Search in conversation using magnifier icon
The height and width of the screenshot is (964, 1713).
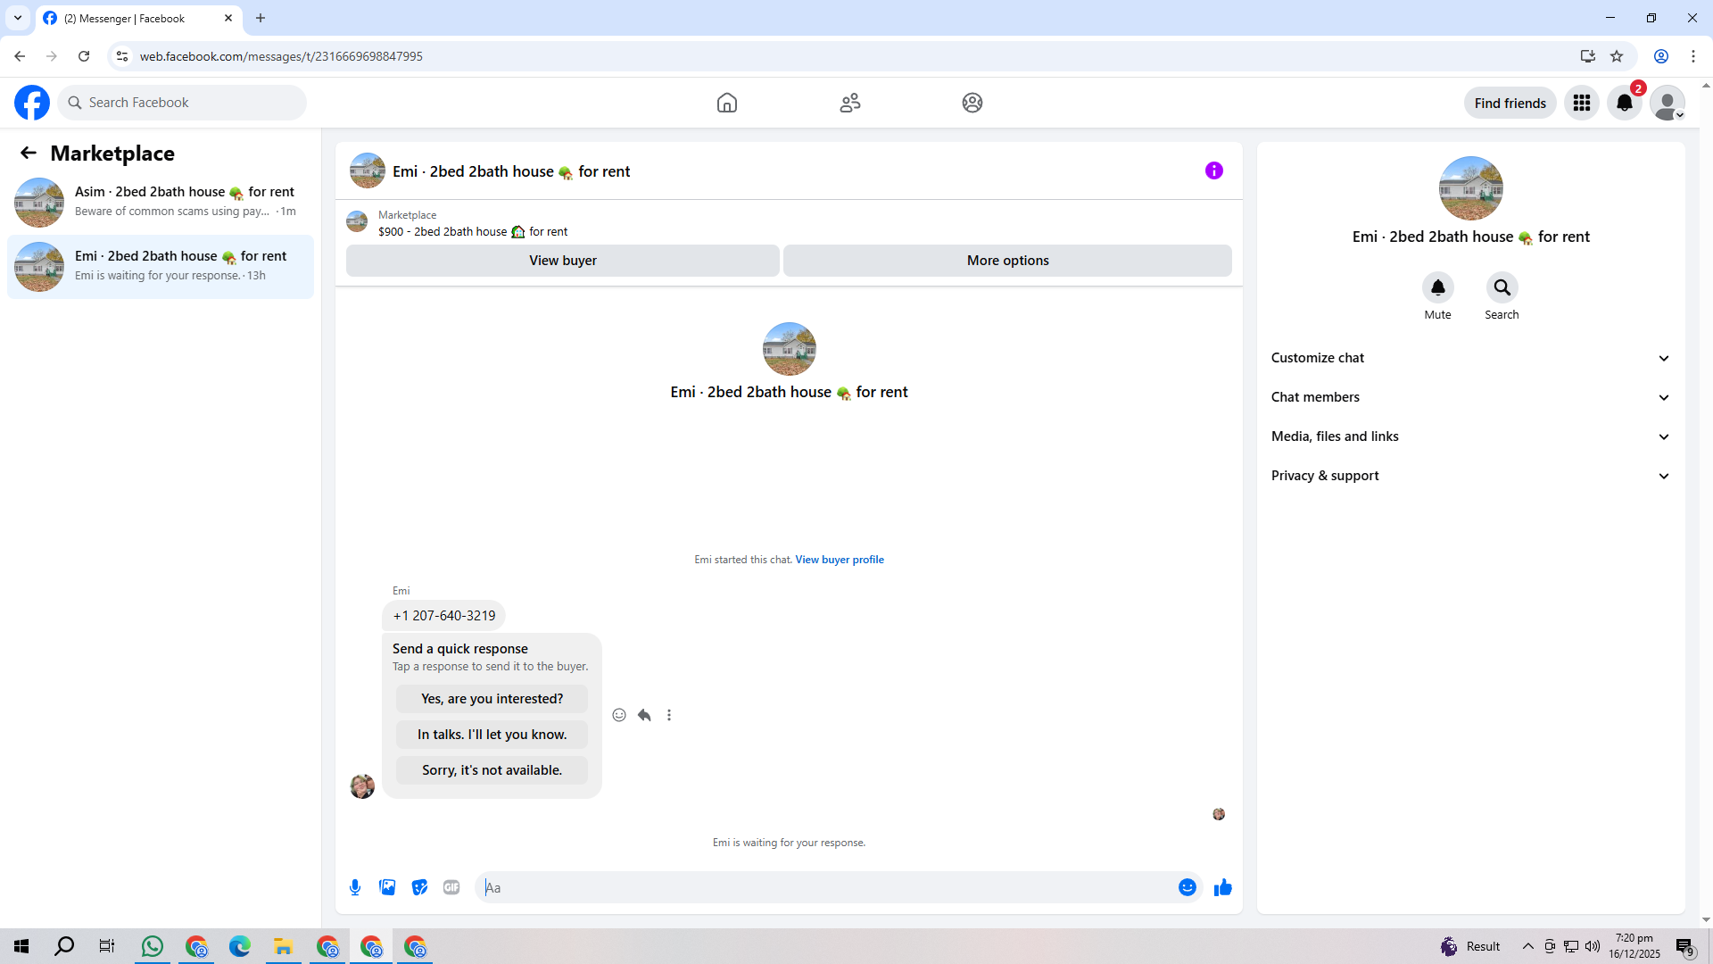tap(1502, 287)
